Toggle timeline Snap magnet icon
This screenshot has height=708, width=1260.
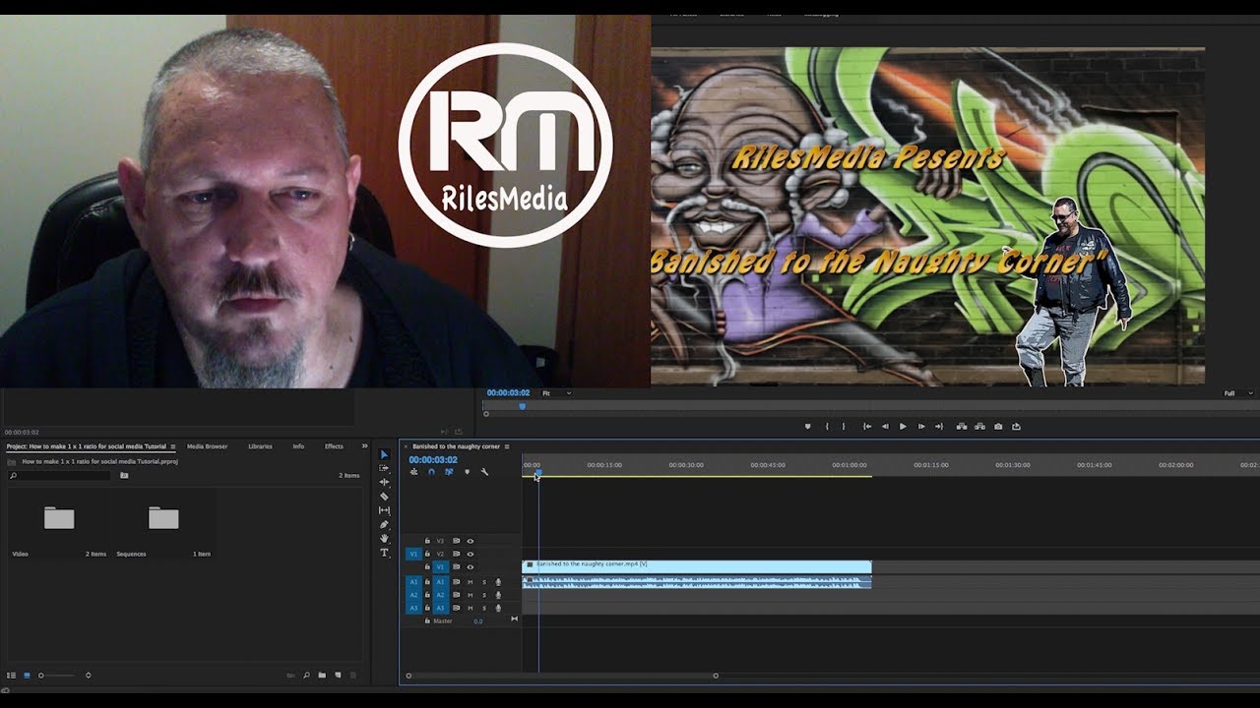[x=431, y=472]
